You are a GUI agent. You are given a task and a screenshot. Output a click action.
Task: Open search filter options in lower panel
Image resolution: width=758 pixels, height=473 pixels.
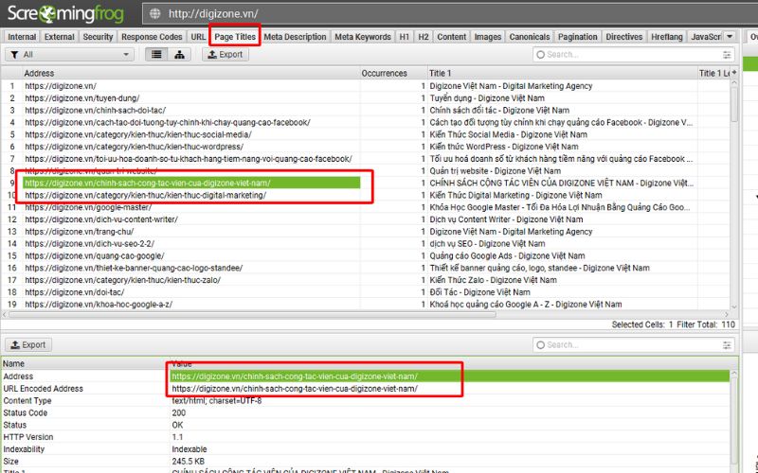(x=727, y=345)
